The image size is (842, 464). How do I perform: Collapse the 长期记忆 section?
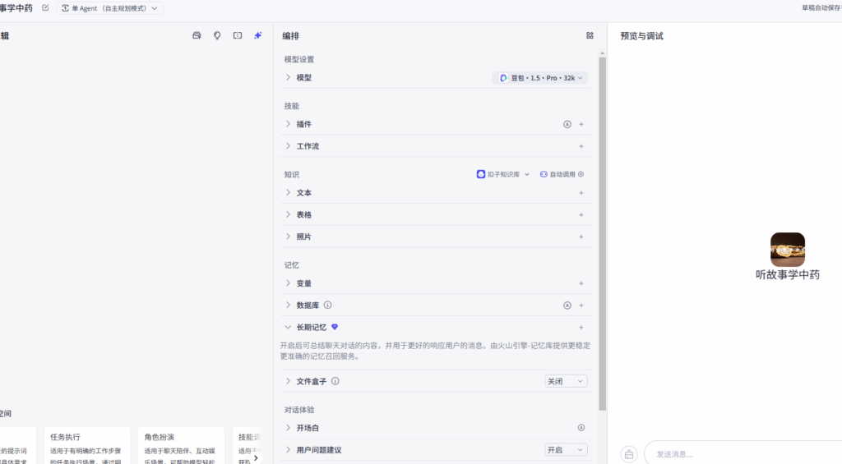(x=288, y=327)
